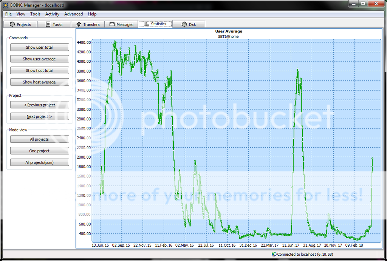Click the BOINC Manager title bar icon
Viewport: 387px width, 261px height.
tap(5, 4)
